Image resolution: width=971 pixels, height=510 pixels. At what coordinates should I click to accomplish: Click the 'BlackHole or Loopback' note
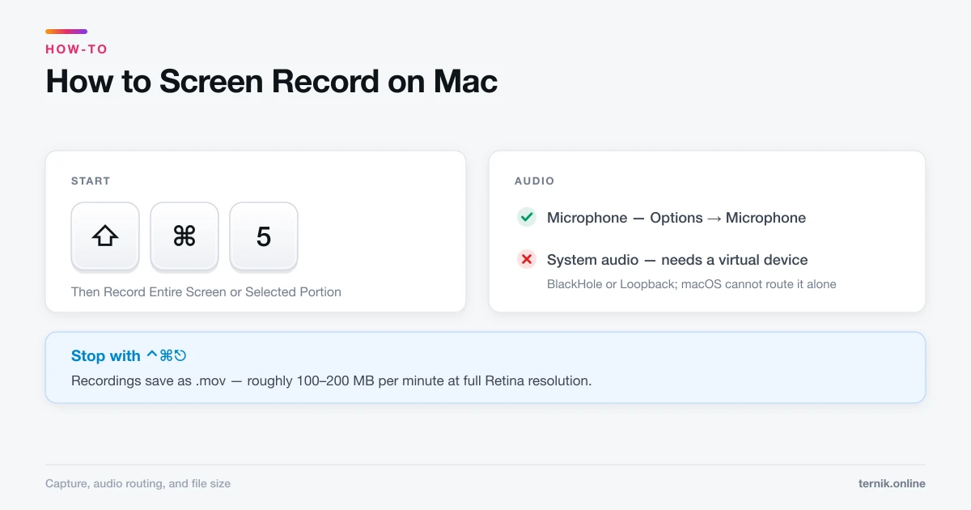pyautogui.click(x=692, y=284)
